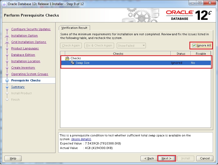218x165 pixels.
Task: Open the more details link
Action: click(81, 139)
